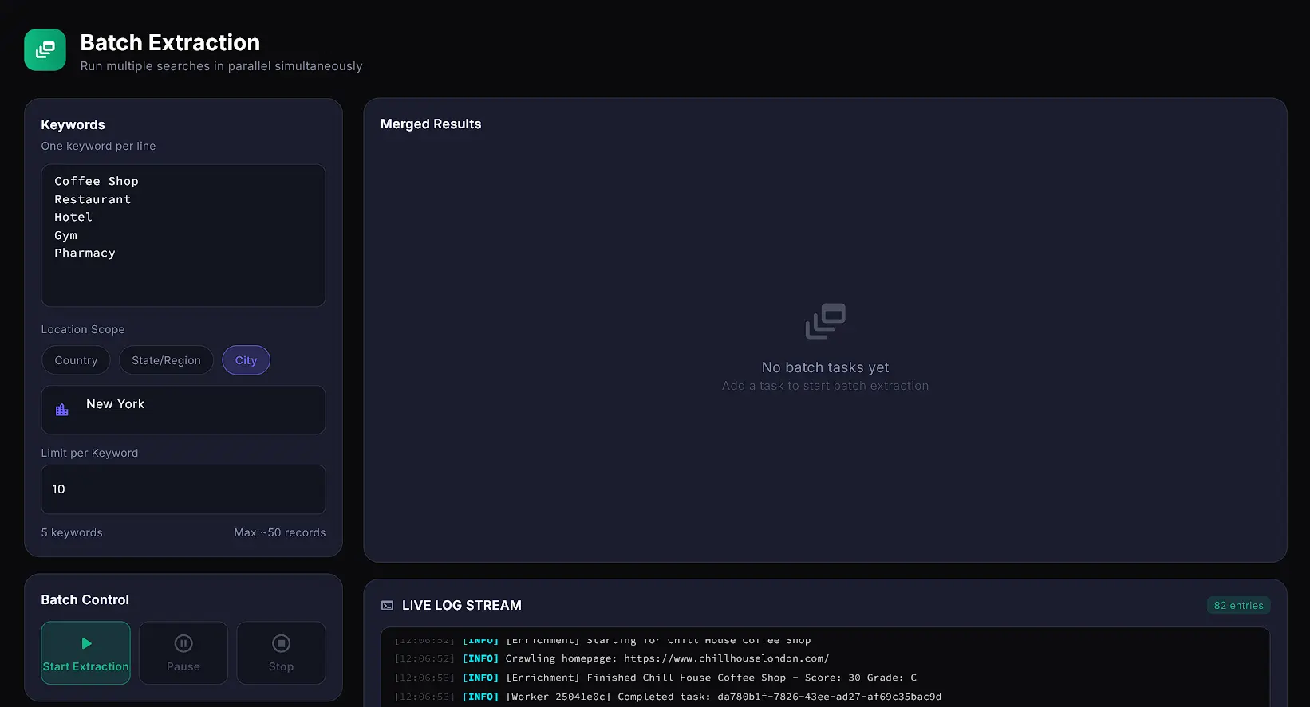The image size is (1310, 707).
Task: Click the 'Gym' keyword line
Action: [x=65, y=235]
